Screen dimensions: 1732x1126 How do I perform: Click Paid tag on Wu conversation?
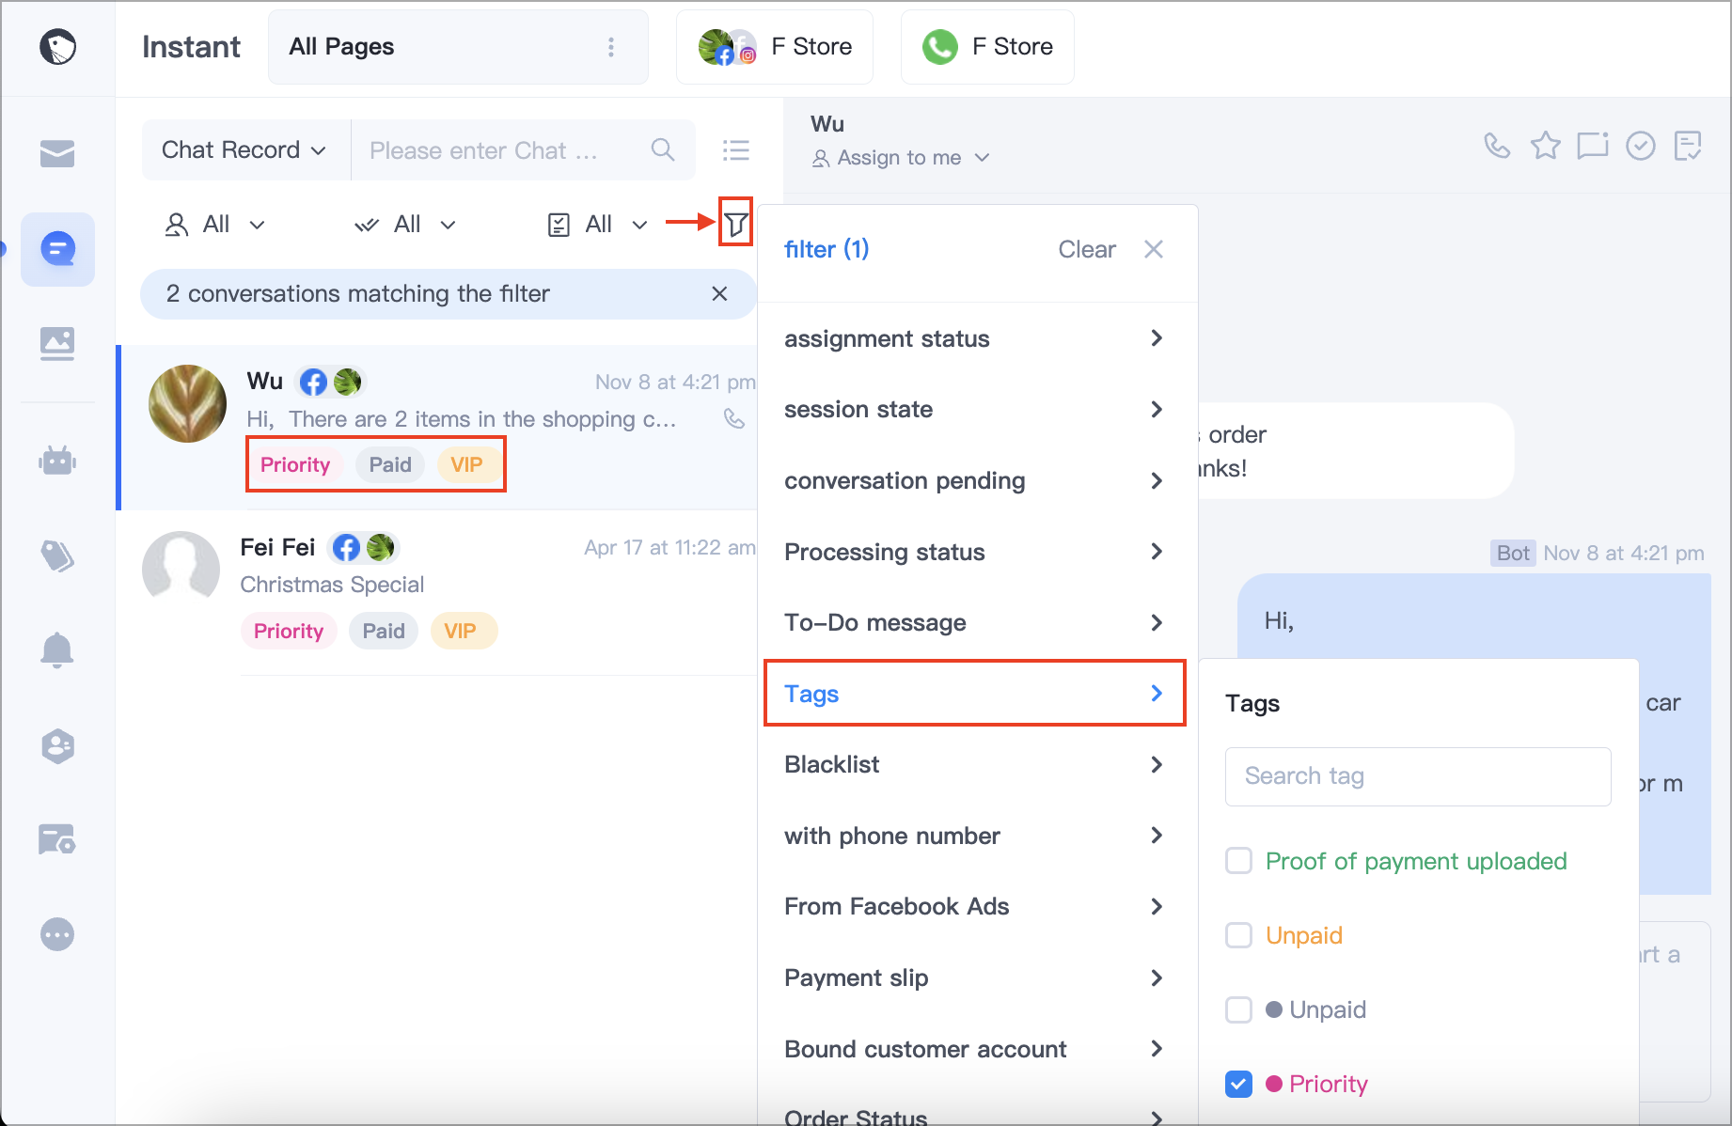click(390, 464)
